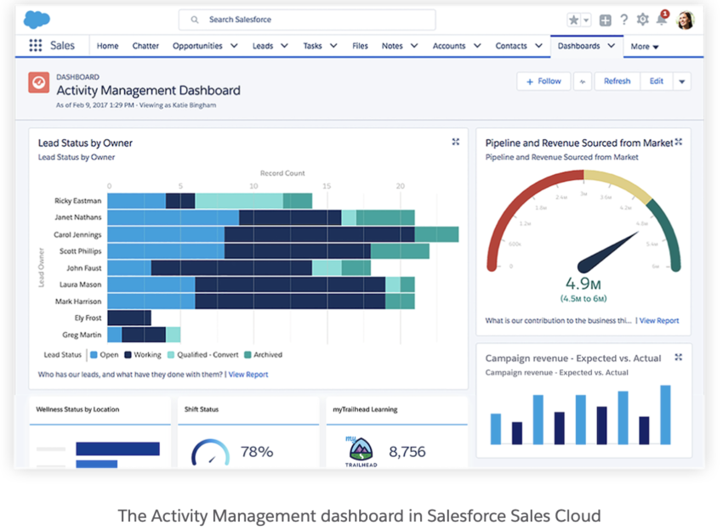723x530 pixels.
Task: Click the Salesforce cloud logo
Action: pyautogui.click(x=37, y=19)
